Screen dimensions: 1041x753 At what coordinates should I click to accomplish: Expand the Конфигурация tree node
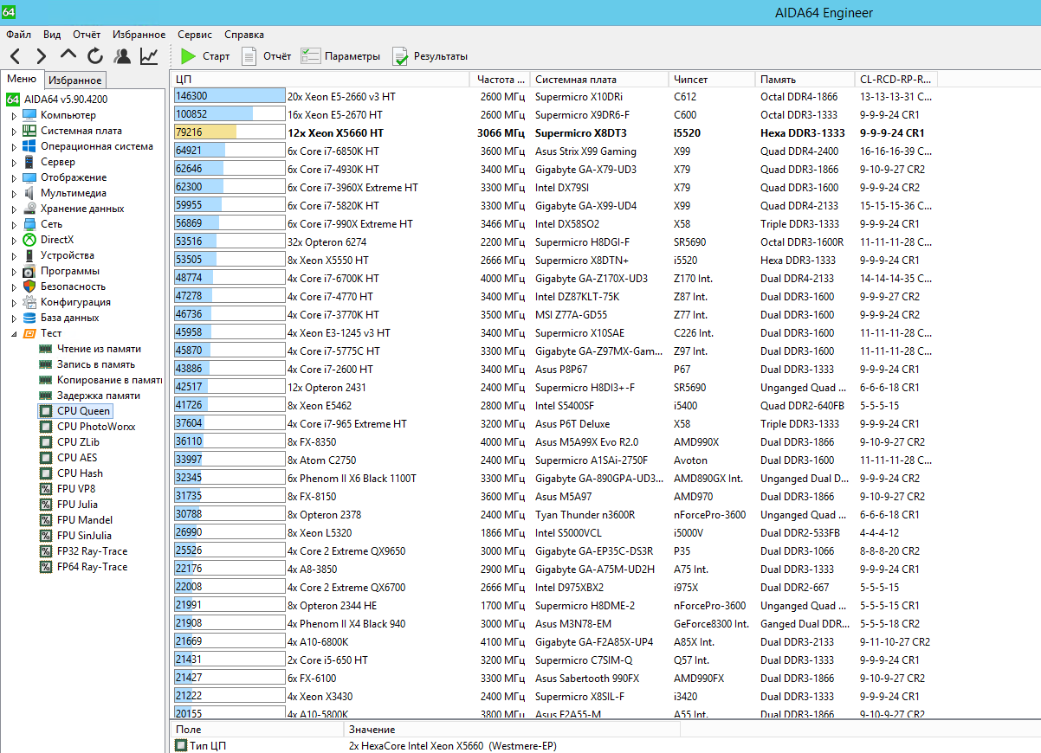click(14, 302)
